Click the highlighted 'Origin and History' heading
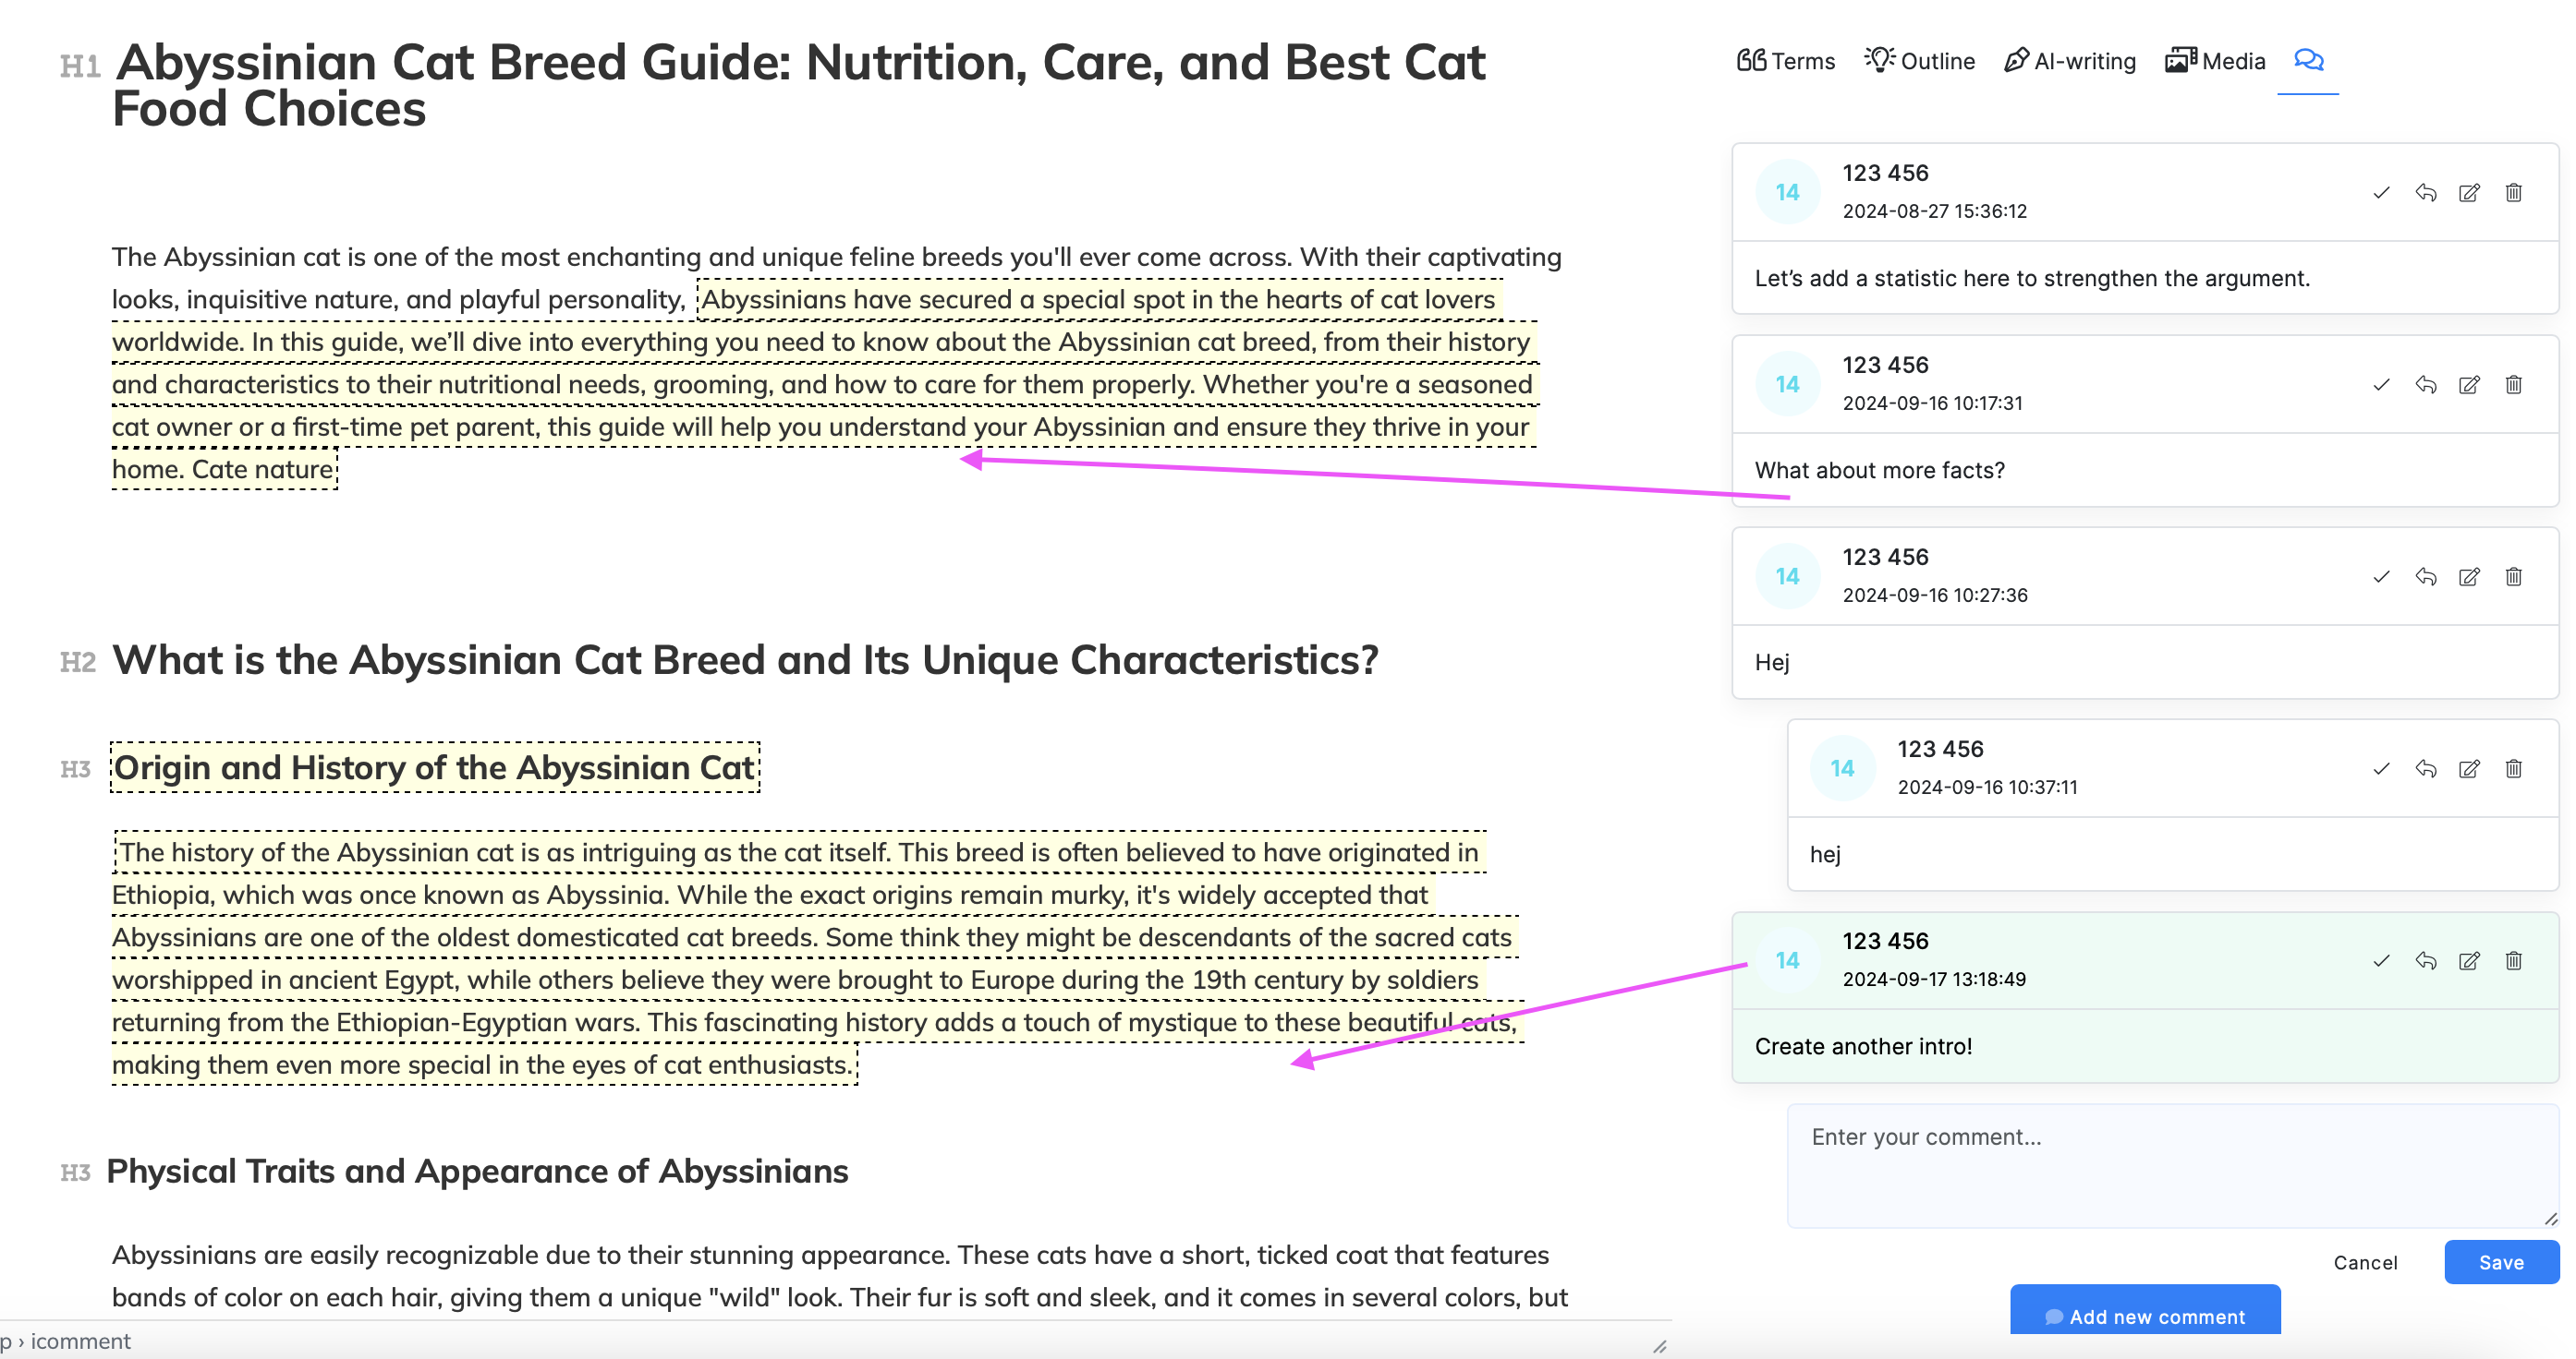Screen dimensions: 2576x1359 (434, 767)
